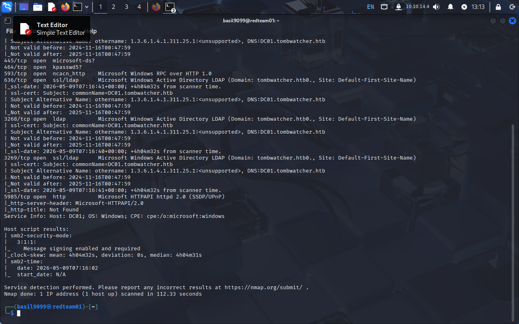Click '|_http-server-header: Microsoft-HTTPAPI/2.0'
The width and height of the screenshot is (519, 324).
tap(74, 203)
